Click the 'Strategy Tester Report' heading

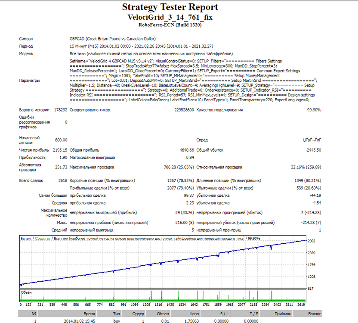[170, 7]
